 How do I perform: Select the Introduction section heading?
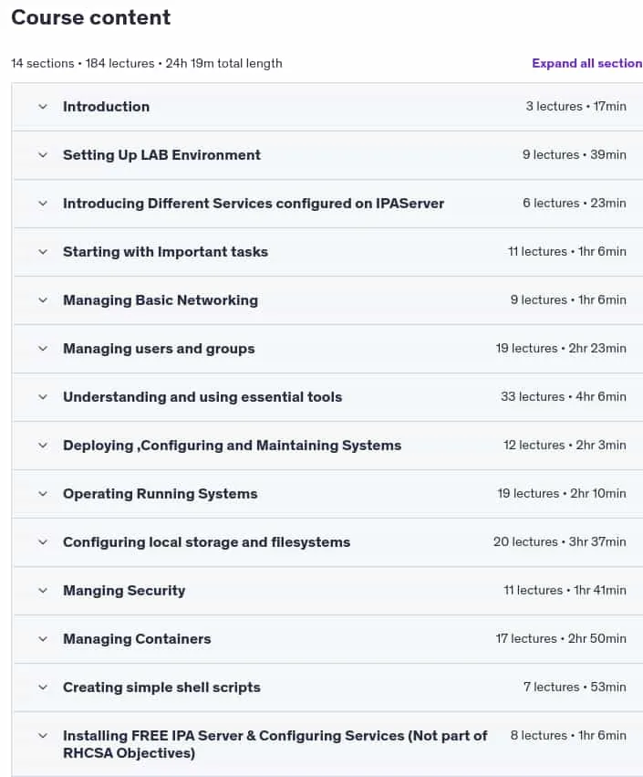tap(106, 107)
